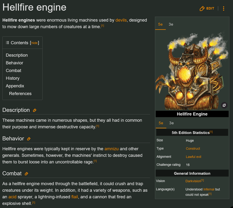The width and height of the screenshot is (233, 208).
Task: Open the acid link in Combat
Action: coord(12,197)
